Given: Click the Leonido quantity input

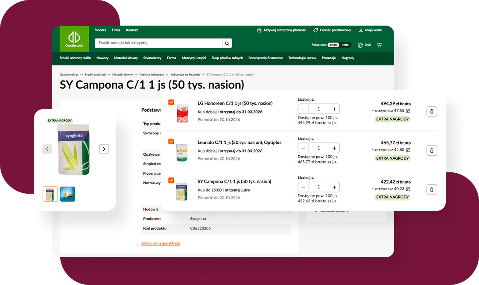Looking at the screenshot, I should pos(318,148).
